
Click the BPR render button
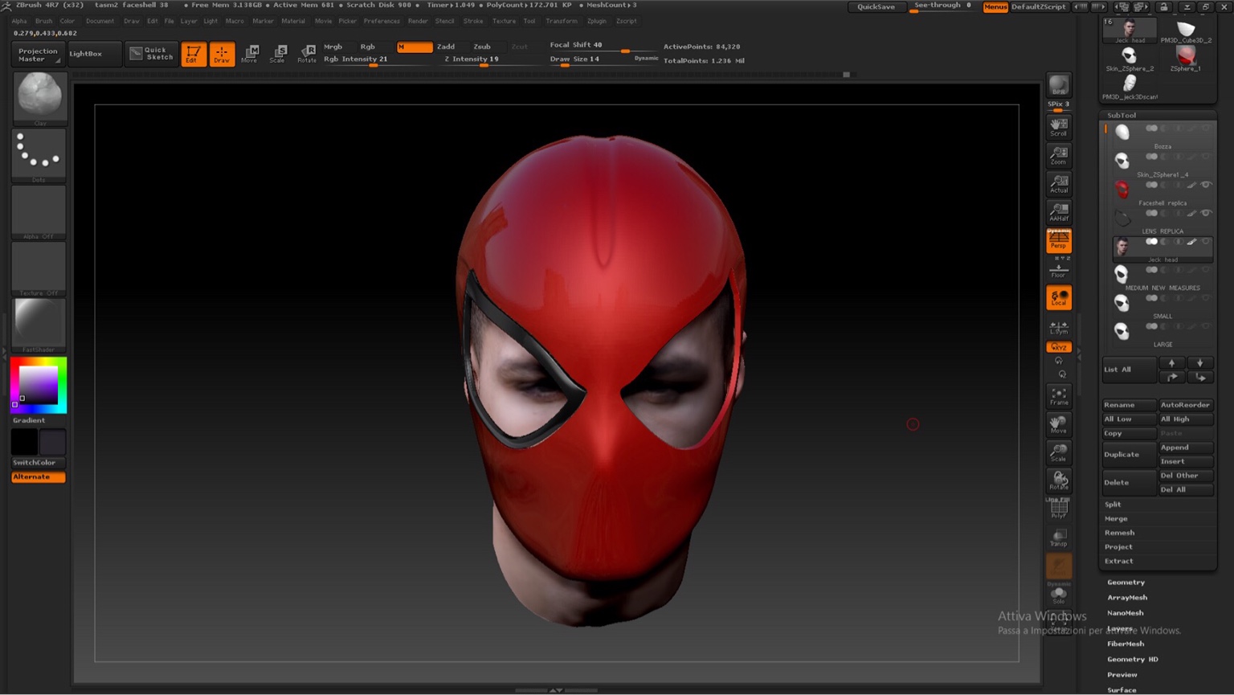click(x=1059, y=85)
